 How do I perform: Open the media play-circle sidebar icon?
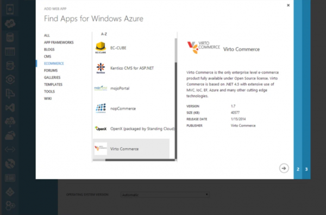click(10, 80)
